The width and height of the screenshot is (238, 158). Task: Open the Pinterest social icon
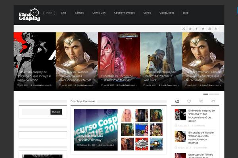190,28
